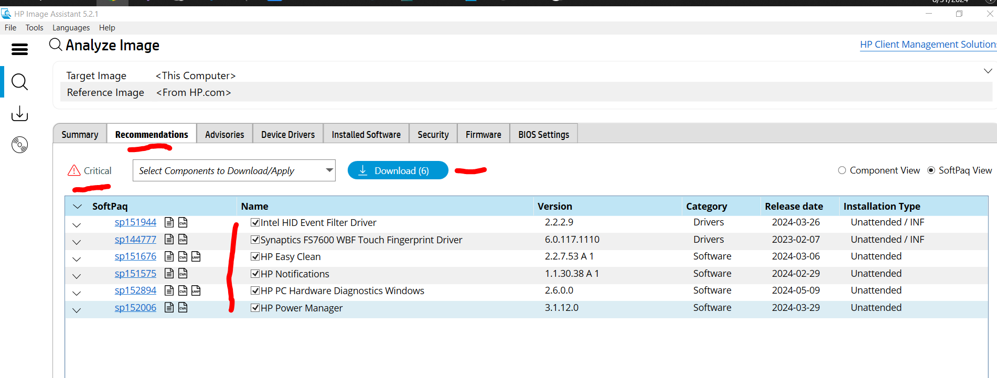Switch to the Installed Software tab
This screenshot has height=378, width=997.
[366, 134]
